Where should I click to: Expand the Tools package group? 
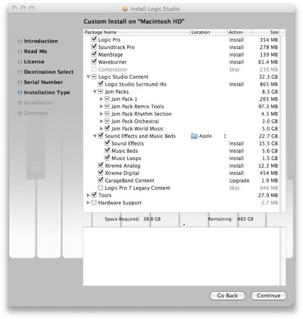click(x=88, y=195)
